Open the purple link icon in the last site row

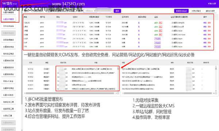point(139,47)
